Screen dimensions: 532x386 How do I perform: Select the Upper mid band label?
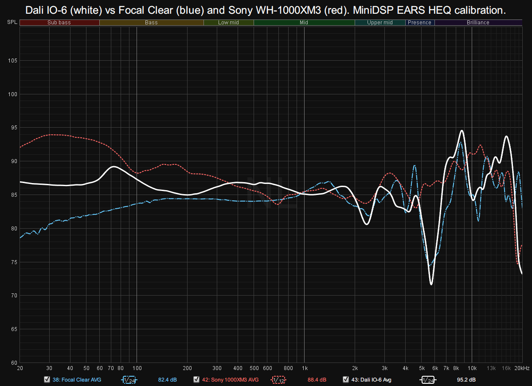click(380, 23)
